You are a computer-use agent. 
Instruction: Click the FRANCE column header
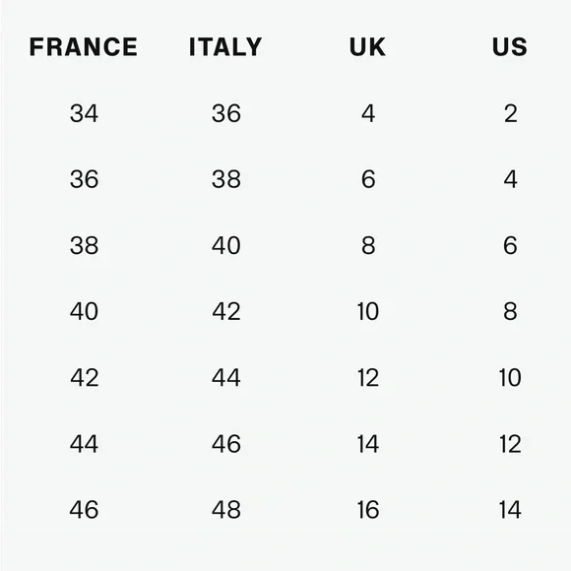84,47
